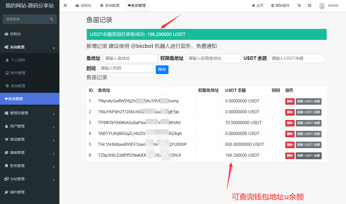346x204 pixels.
Task: Delete record ID 3 with 删除 button
Action: click(290, 123)
